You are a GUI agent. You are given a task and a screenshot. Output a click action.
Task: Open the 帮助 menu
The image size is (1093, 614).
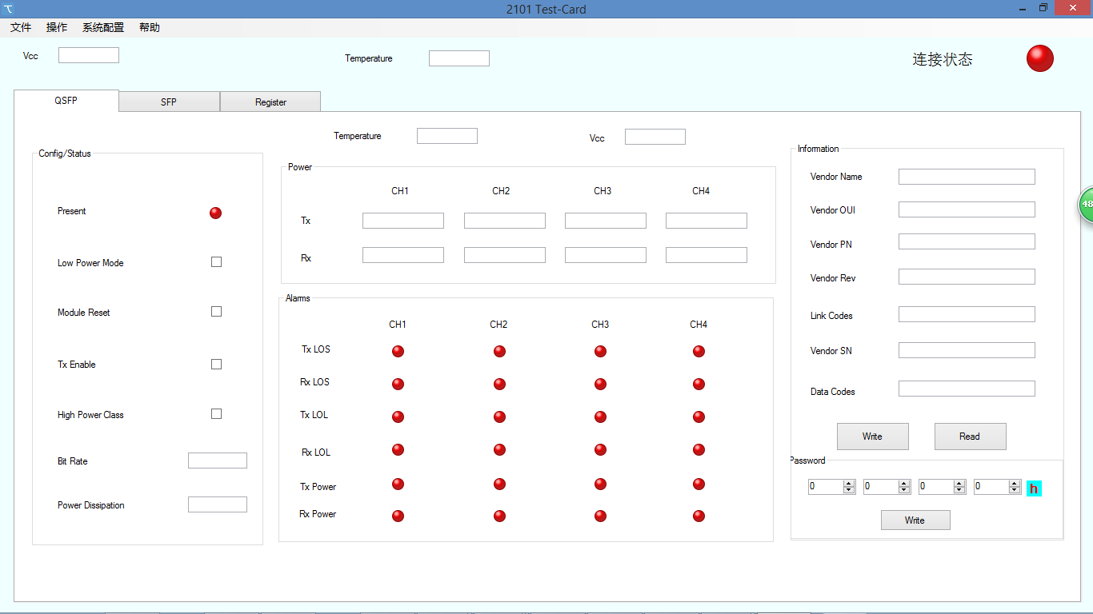(x=150, y=27)
